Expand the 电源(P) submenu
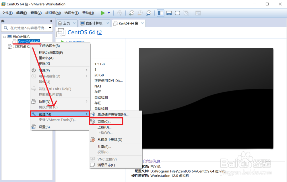 tap(60, 70)
